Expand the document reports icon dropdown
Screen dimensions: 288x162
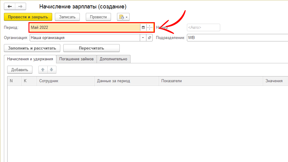[x=123, y=17]
